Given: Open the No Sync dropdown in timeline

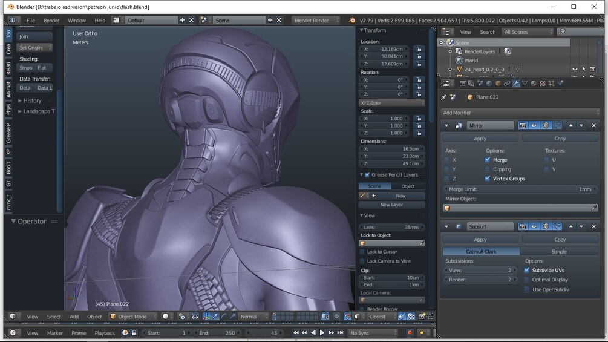Looking at the screenshot, I should point(373,333).
